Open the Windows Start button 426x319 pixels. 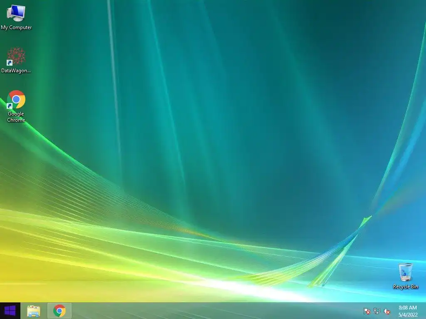[x=10, y=311]
